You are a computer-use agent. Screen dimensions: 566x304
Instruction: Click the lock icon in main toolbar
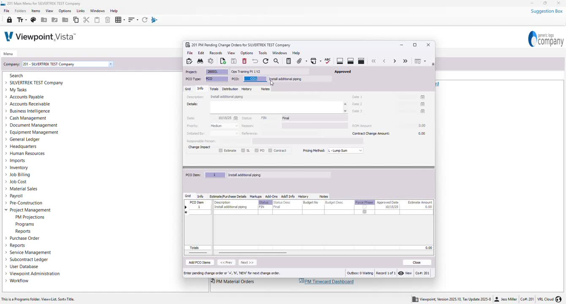(9, 20)
